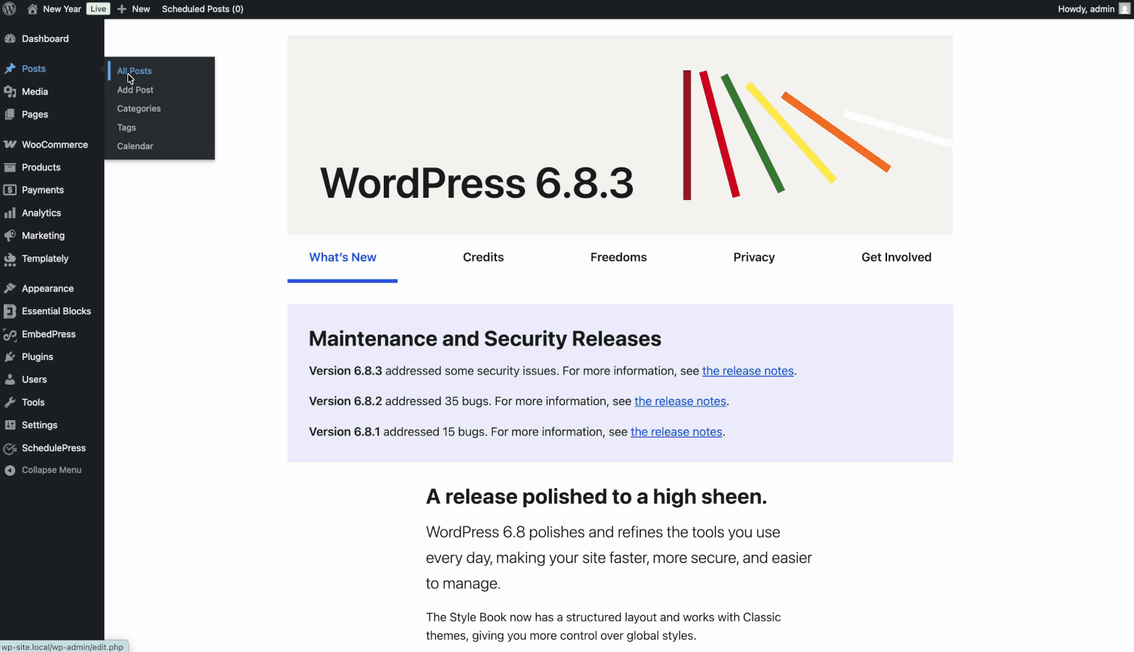Open the Products section
Screen dimensions: 1134x652
pyautogui.click(x=41, y=167)
